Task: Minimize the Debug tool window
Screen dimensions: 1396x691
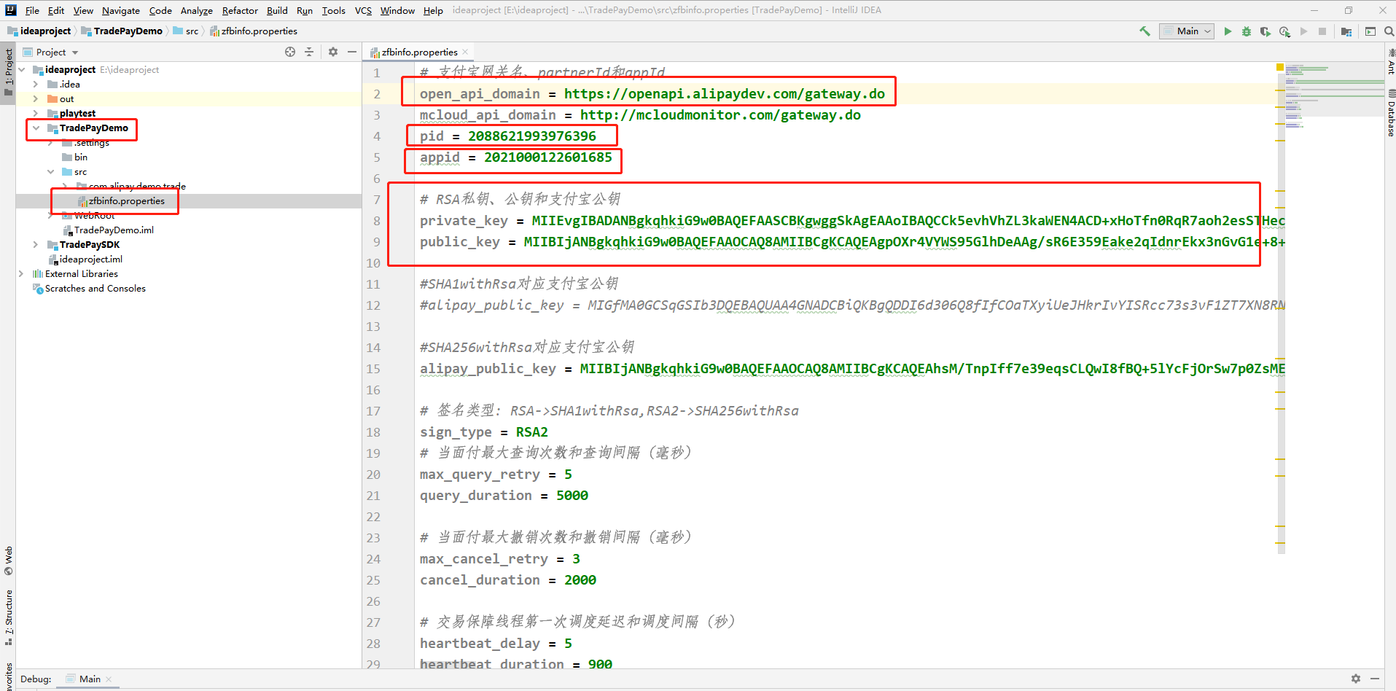Action: pos(1375,679)
